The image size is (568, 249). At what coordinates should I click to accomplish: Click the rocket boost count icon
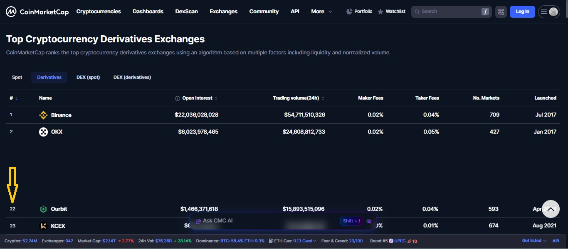(409, 241)
